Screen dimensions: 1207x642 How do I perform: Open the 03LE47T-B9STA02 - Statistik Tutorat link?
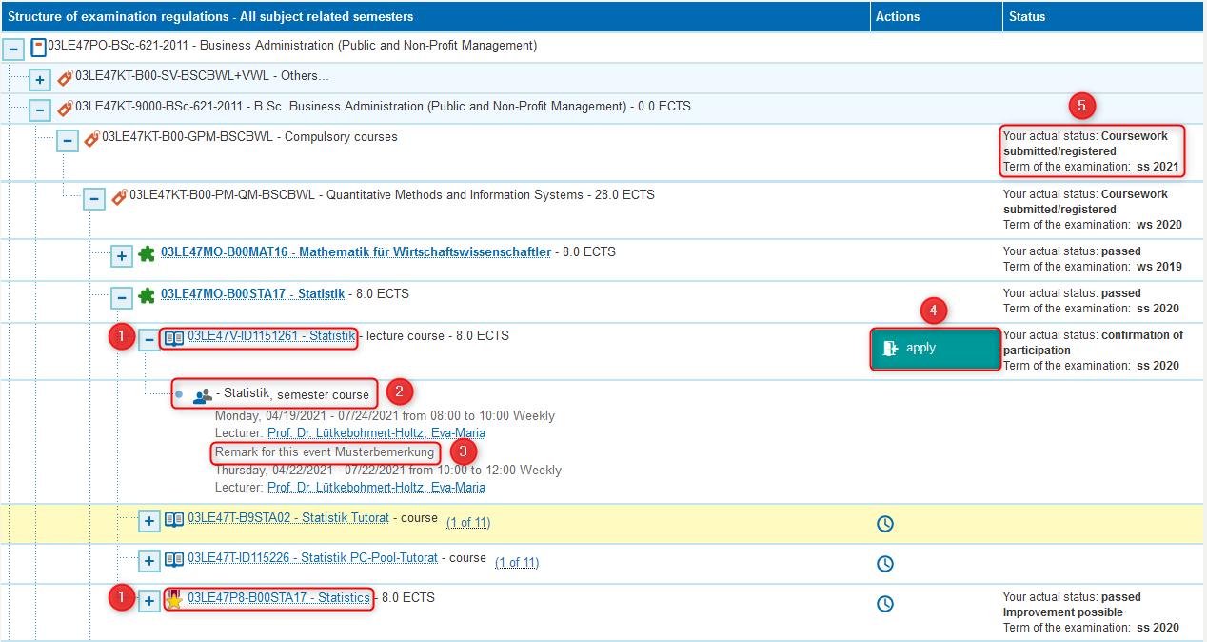(x=288, y=518)
